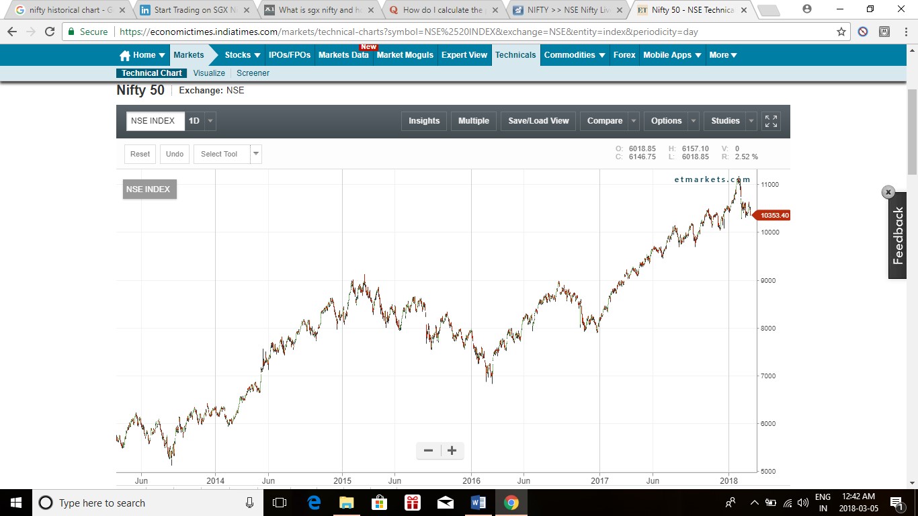The height and width of the screenshot is (516, 918).
Task: Open Wi-Fi network settings
Action: click(x=788, y=503)
